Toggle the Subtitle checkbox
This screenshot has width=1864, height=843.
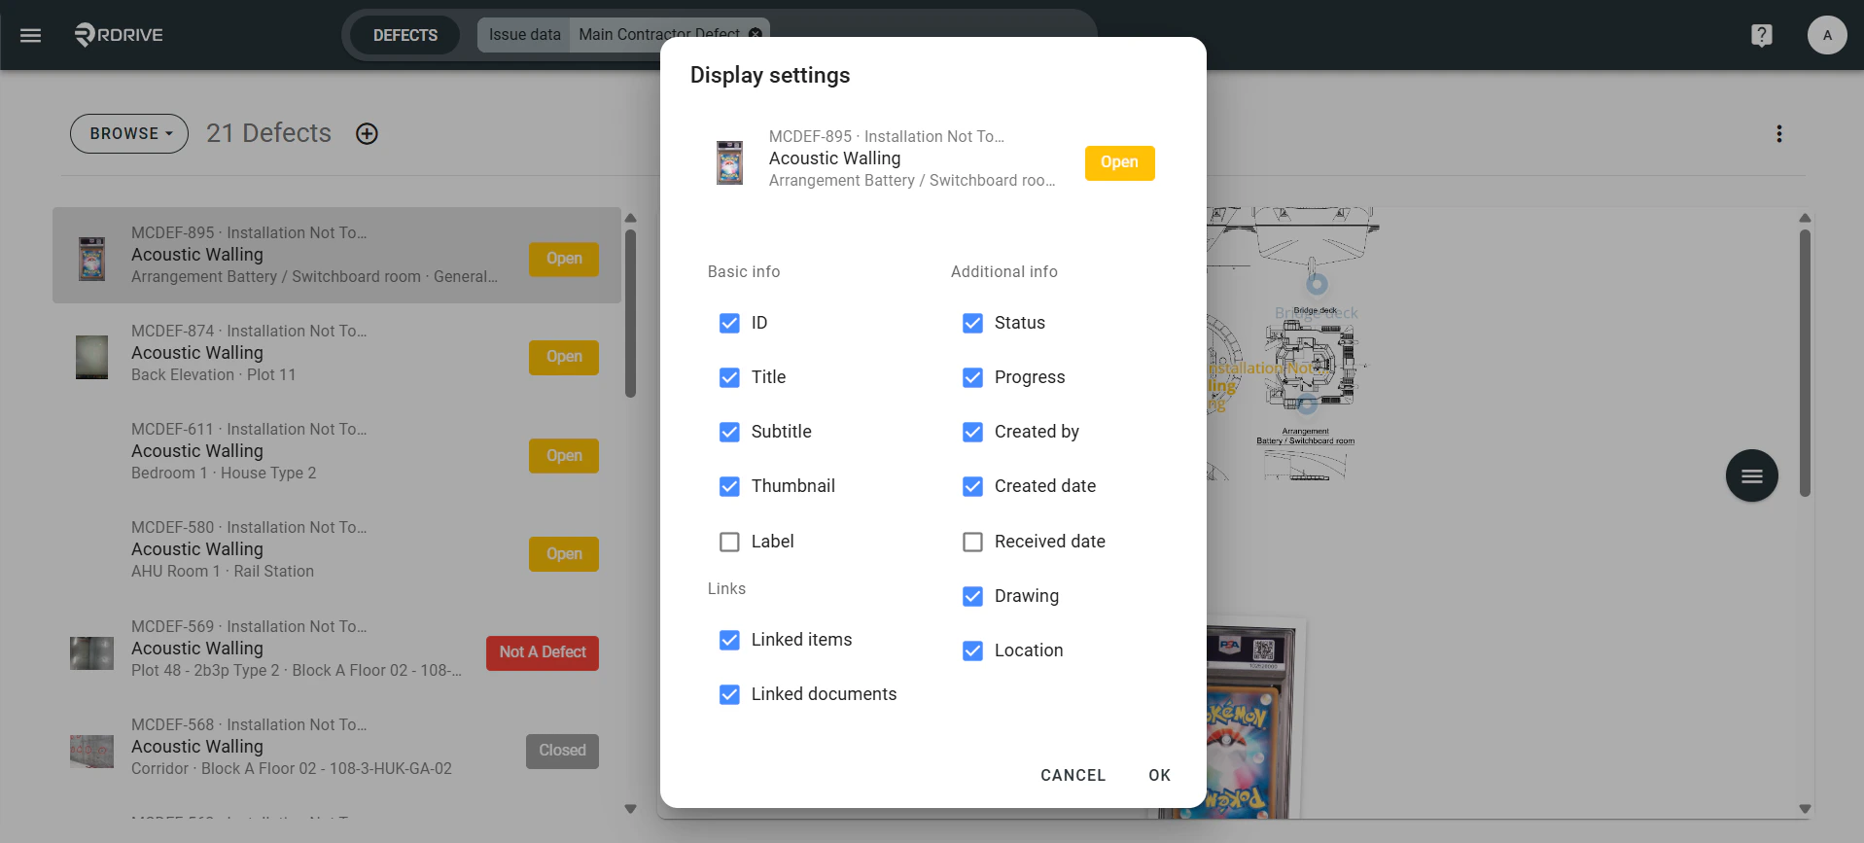point(729,432)
